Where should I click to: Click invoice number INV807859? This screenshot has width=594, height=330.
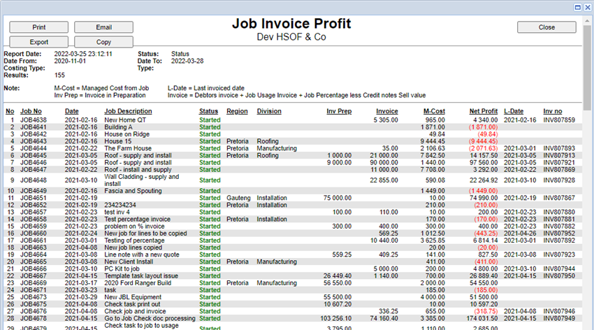(x=559, y=120)
